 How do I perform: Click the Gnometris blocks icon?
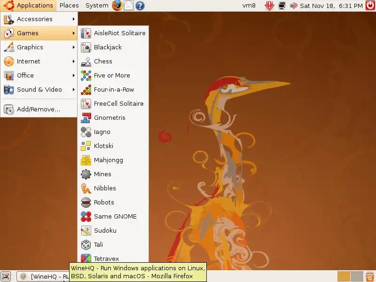click(86, 118)
